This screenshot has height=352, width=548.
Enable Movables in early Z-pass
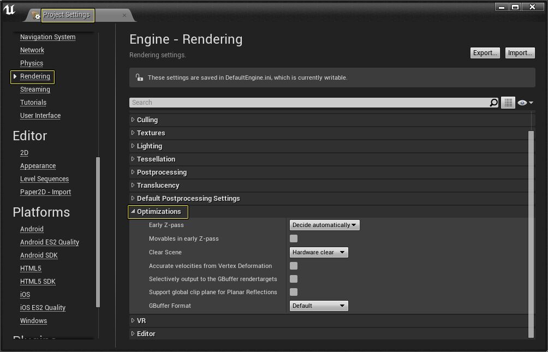click(x=293, y=238)
